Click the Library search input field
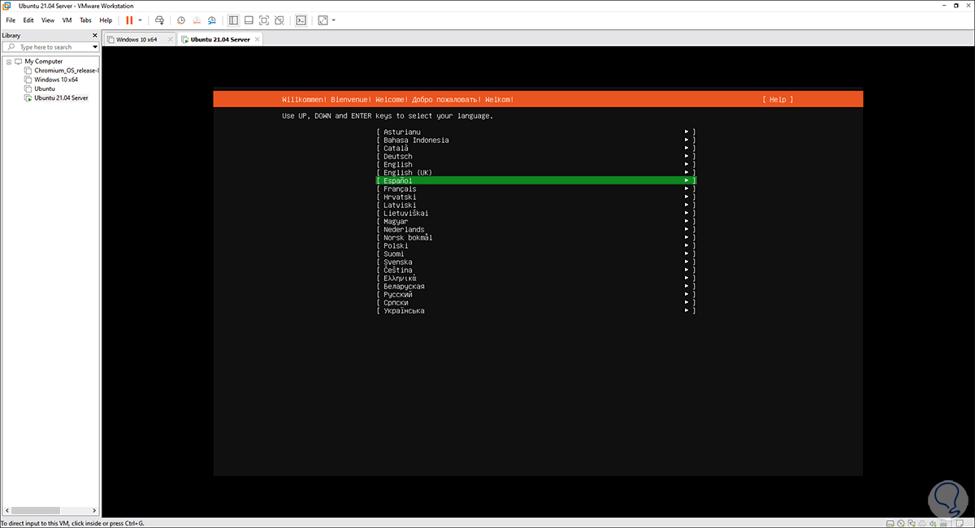Screen dimensions: 975x528 pos(49,47)
